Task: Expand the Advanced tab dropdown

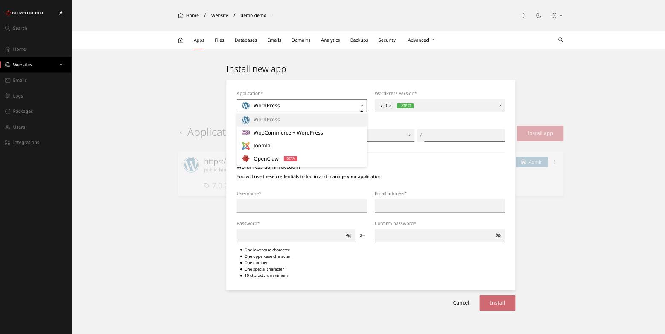Action: [421, 40]
